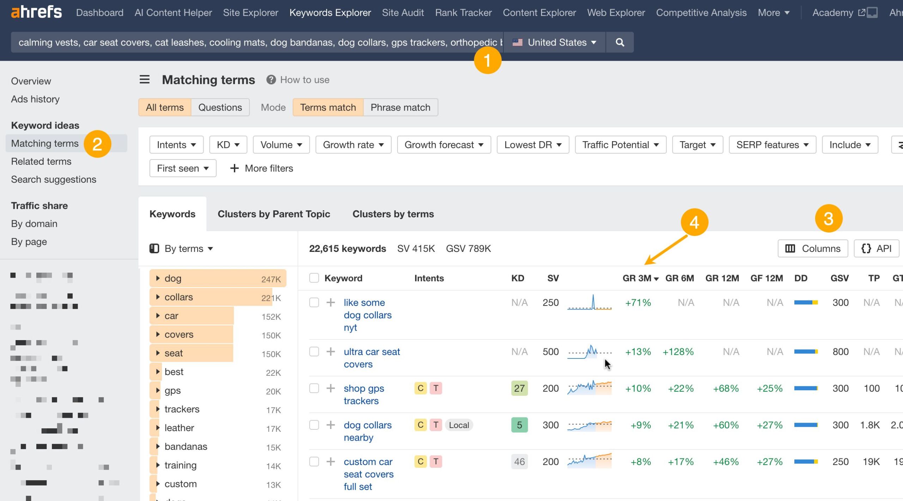Screen dimensions: 903x501
Task: Open the United States country selector
Action: [x=554, y=42]
